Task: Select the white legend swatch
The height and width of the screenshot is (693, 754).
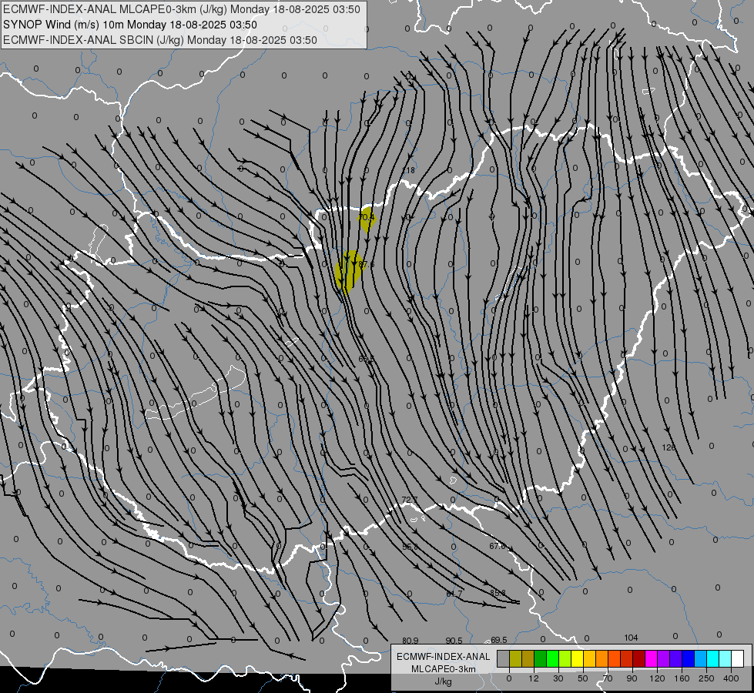Action: coord(738,658)
